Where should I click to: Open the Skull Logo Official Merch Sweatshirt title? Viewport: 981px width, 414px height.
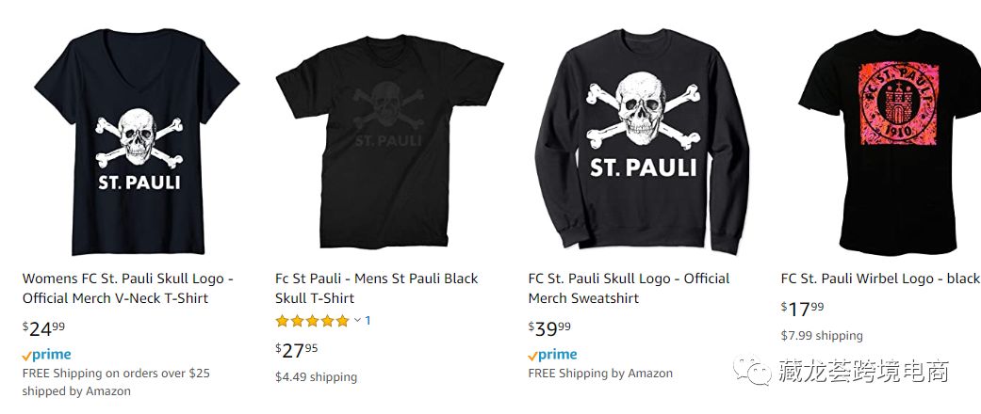pyautogui.click(x=629, y=288)
